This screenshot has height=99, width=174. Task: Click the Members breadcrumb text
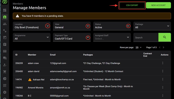(18, 4)
